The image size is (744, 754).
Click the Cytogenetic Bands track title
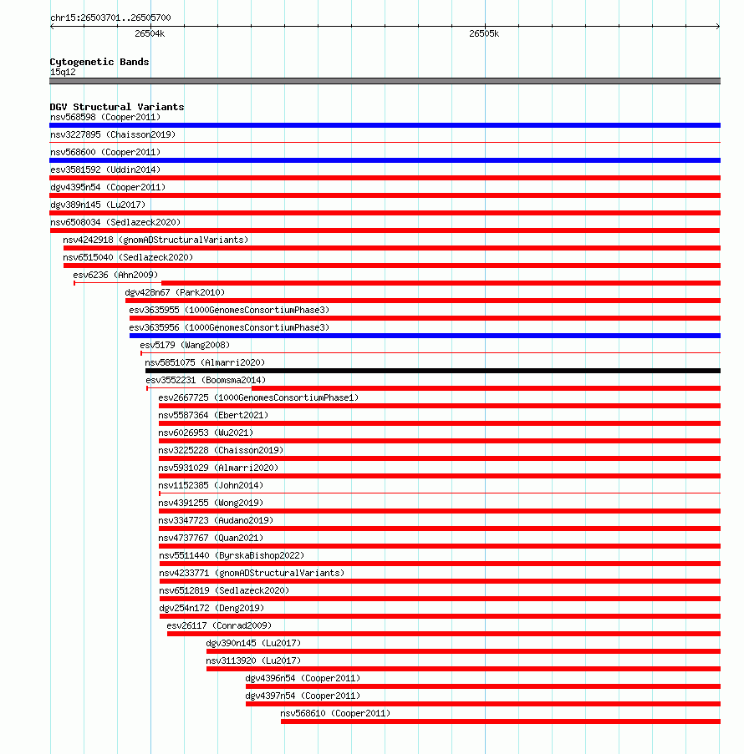pyautogui.click(x=99, y=62)
